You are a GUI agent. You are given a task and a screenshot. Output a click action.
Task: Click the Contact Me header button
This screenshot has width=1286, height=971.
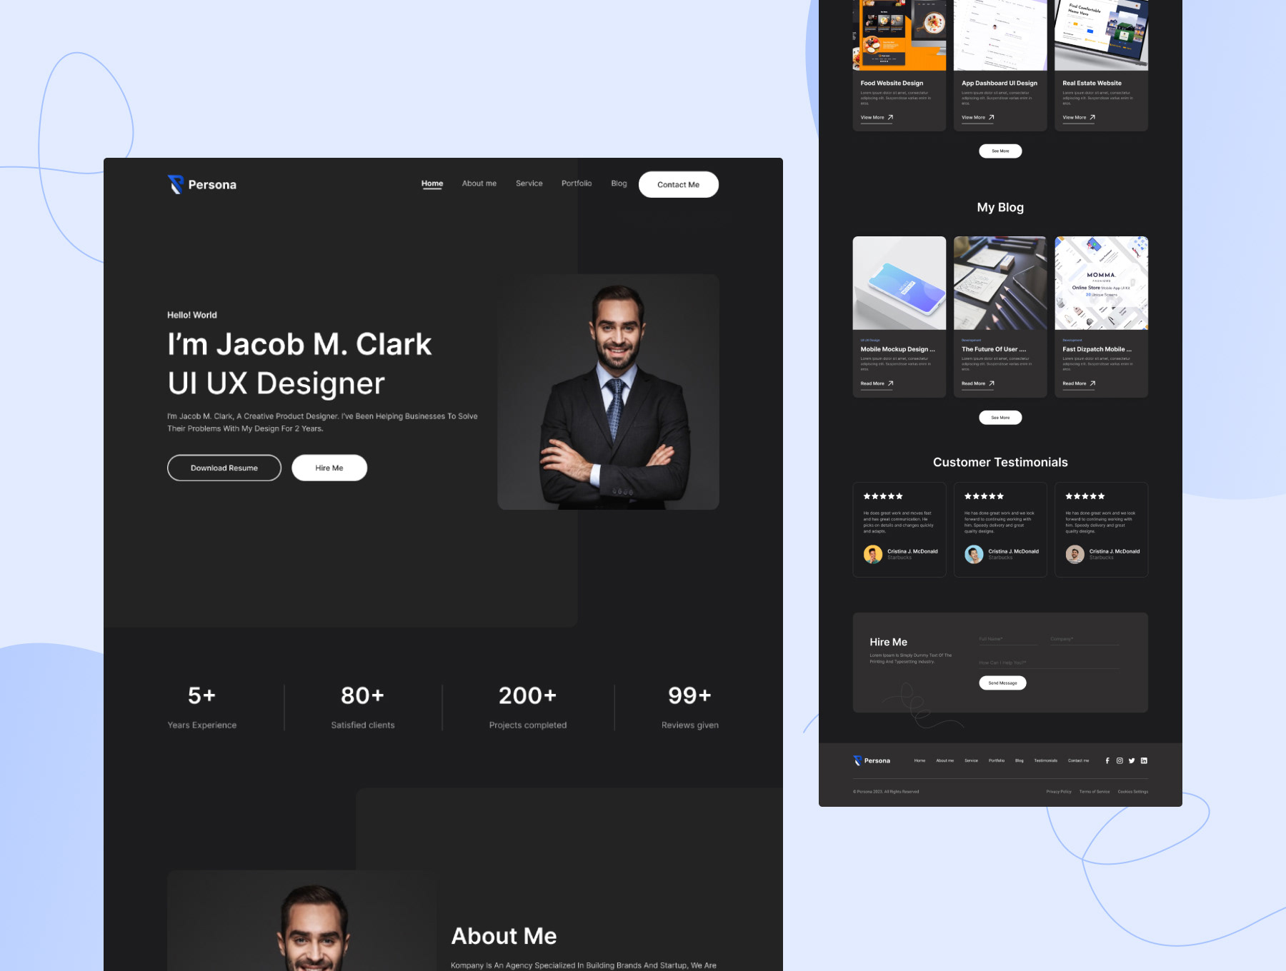(x=679, y=184)
